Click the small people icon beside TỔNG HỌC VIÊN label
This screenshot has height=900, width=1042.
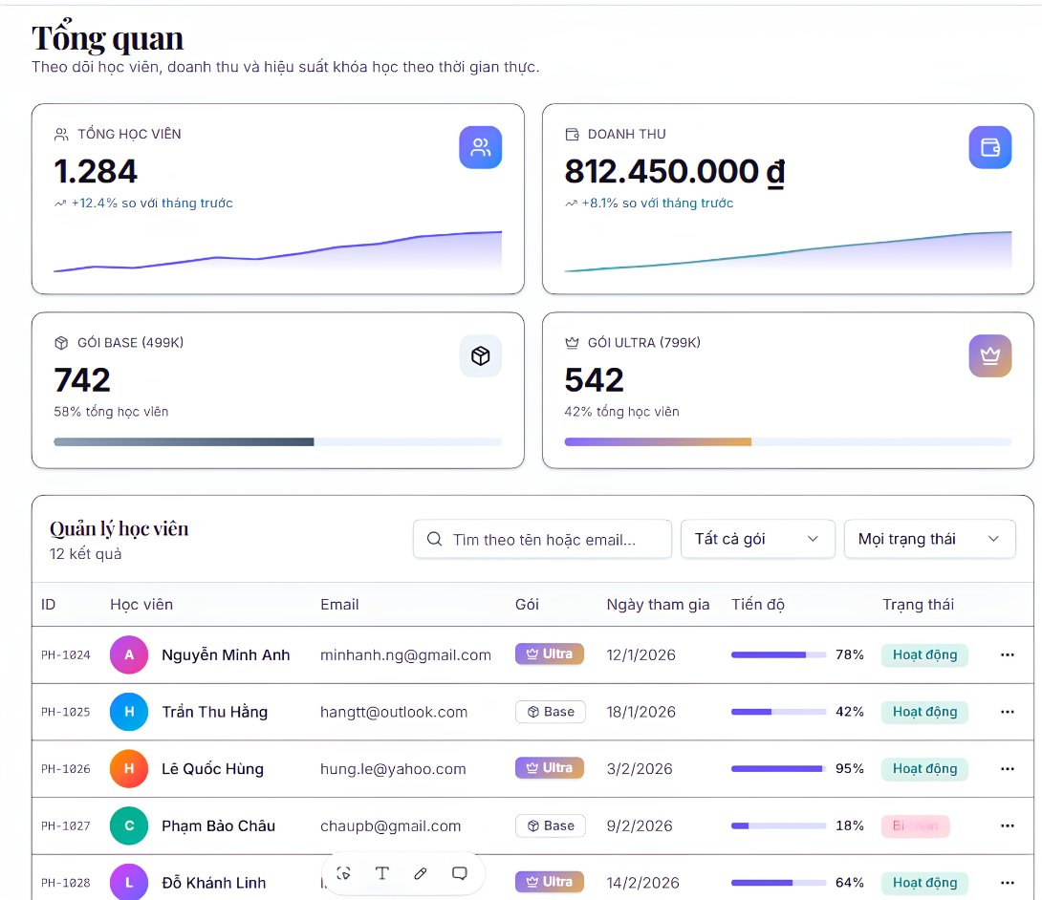click(x=61, y=134)
